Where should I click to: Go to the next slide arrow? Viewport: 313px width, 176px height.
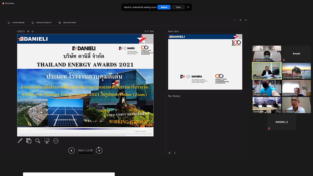(99, 151)
